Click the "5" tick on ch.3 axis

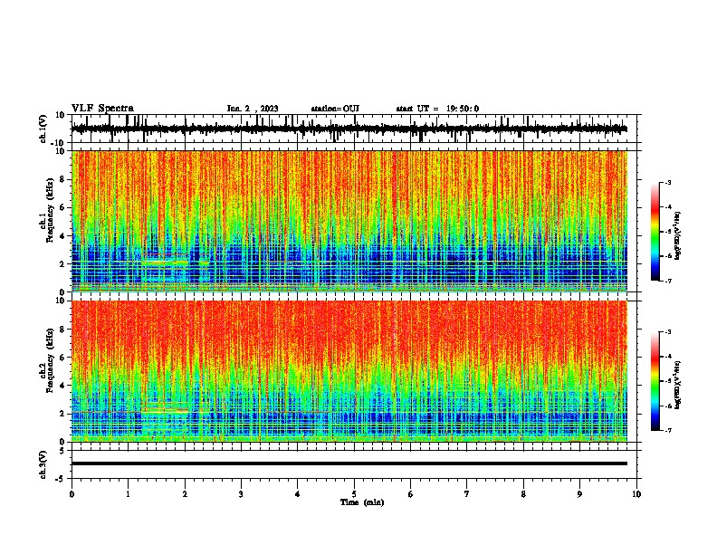point(63,451)
